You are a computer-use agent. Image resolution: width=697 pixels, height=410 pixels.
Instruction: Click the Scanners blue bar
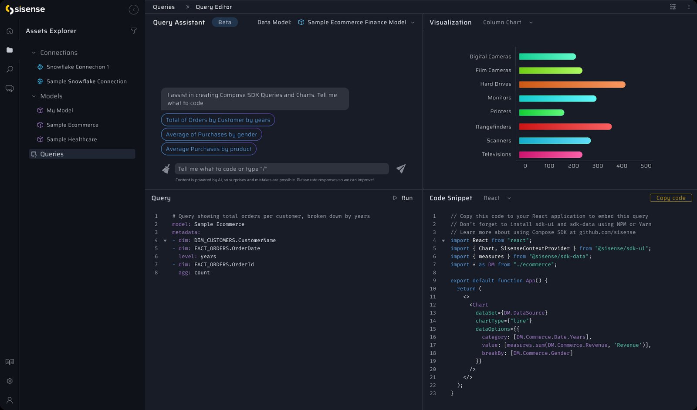point(555,141)
